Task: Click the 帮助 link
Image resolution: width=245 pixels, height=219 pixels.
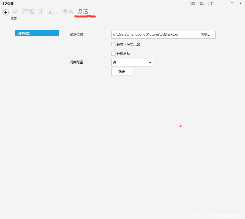Action: coord(201,4)
